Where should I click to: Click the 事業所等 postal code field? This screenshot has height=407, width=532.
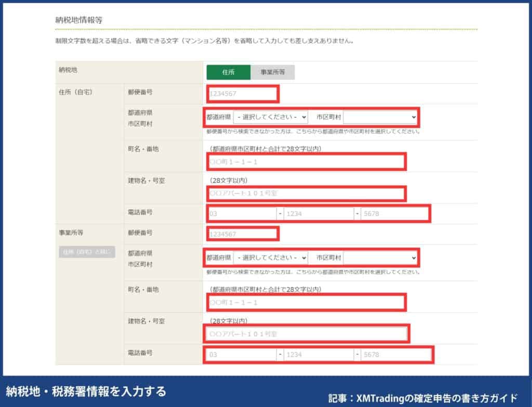(243, 234)
